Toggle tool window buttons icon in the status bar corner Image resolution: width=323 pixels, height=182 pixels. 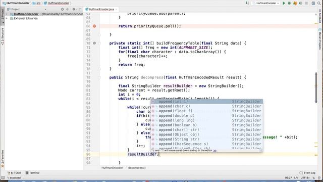pyautogui.click(x=3, y=177)
